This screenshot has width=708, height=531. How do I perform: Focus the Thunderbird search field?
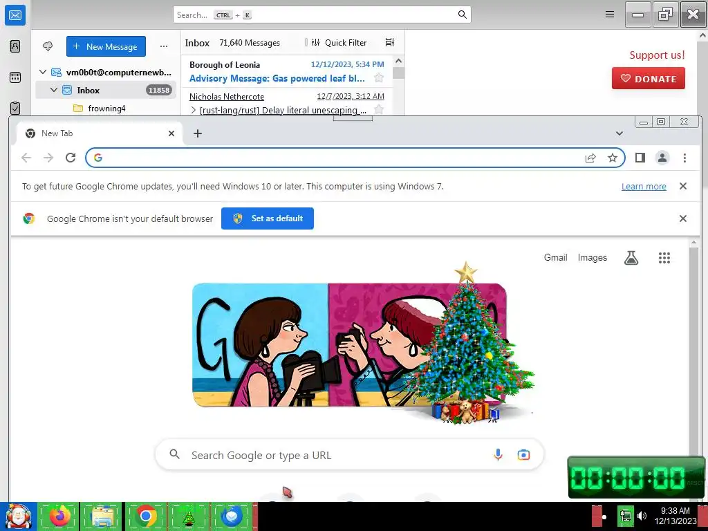coord(322,15)
